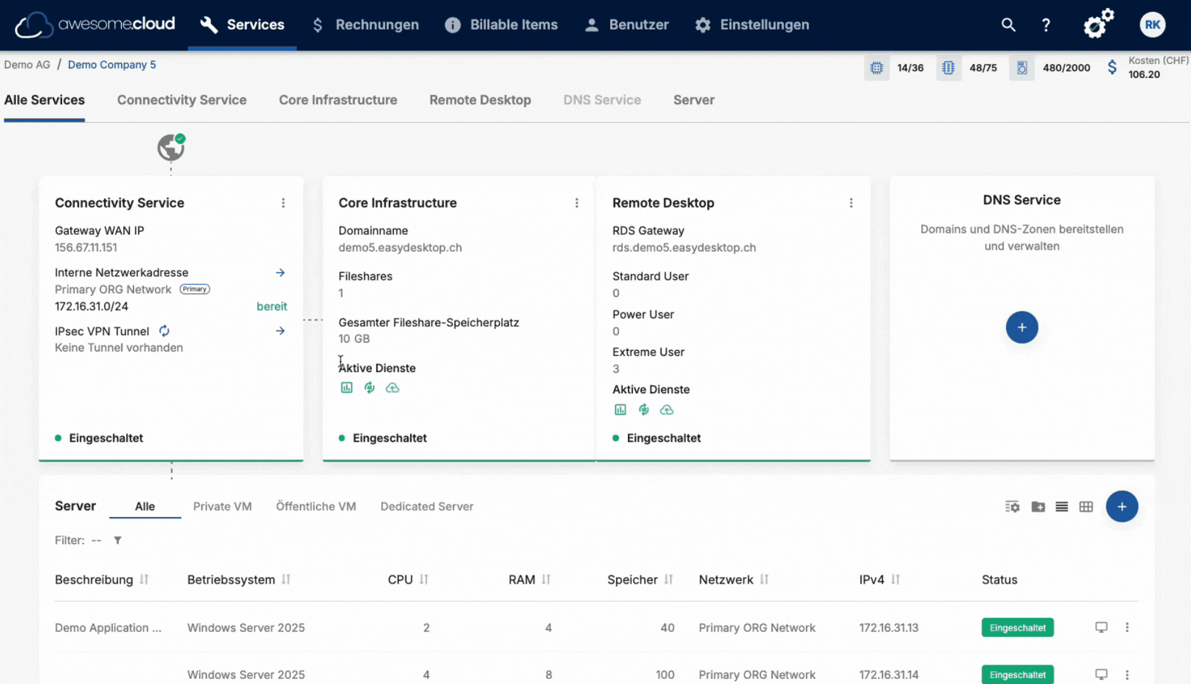This screenshot has width=1191, height=684.
Task: Select the Alle Services tab
Action: [x=44, y=100]
